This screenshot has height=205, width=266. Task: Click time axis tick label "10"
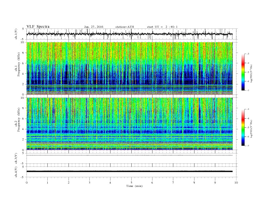(x=236, y=183)
